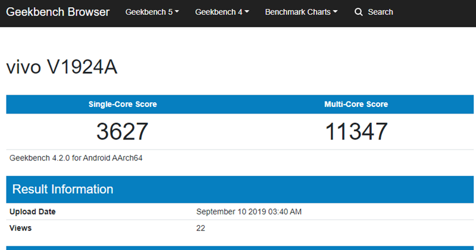The width and height of the screenshot is (476, 250).
Task: Expand the Benchmark Charts dropdown
Action: (x=301, y=12)
